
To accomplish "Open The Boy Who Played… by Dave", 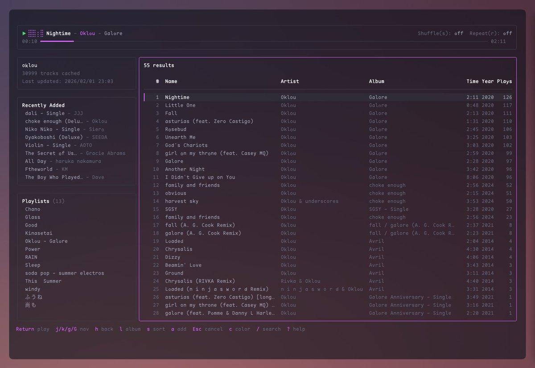I will point(65,178).
